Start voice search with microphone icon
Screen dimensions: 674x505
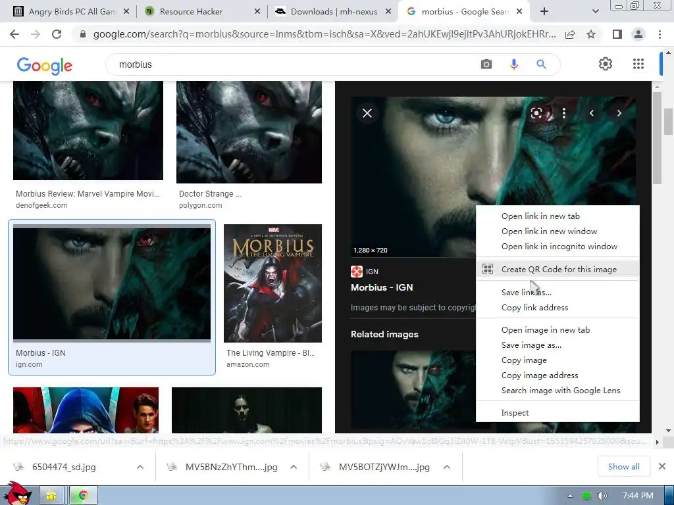[x=513, y=64]
